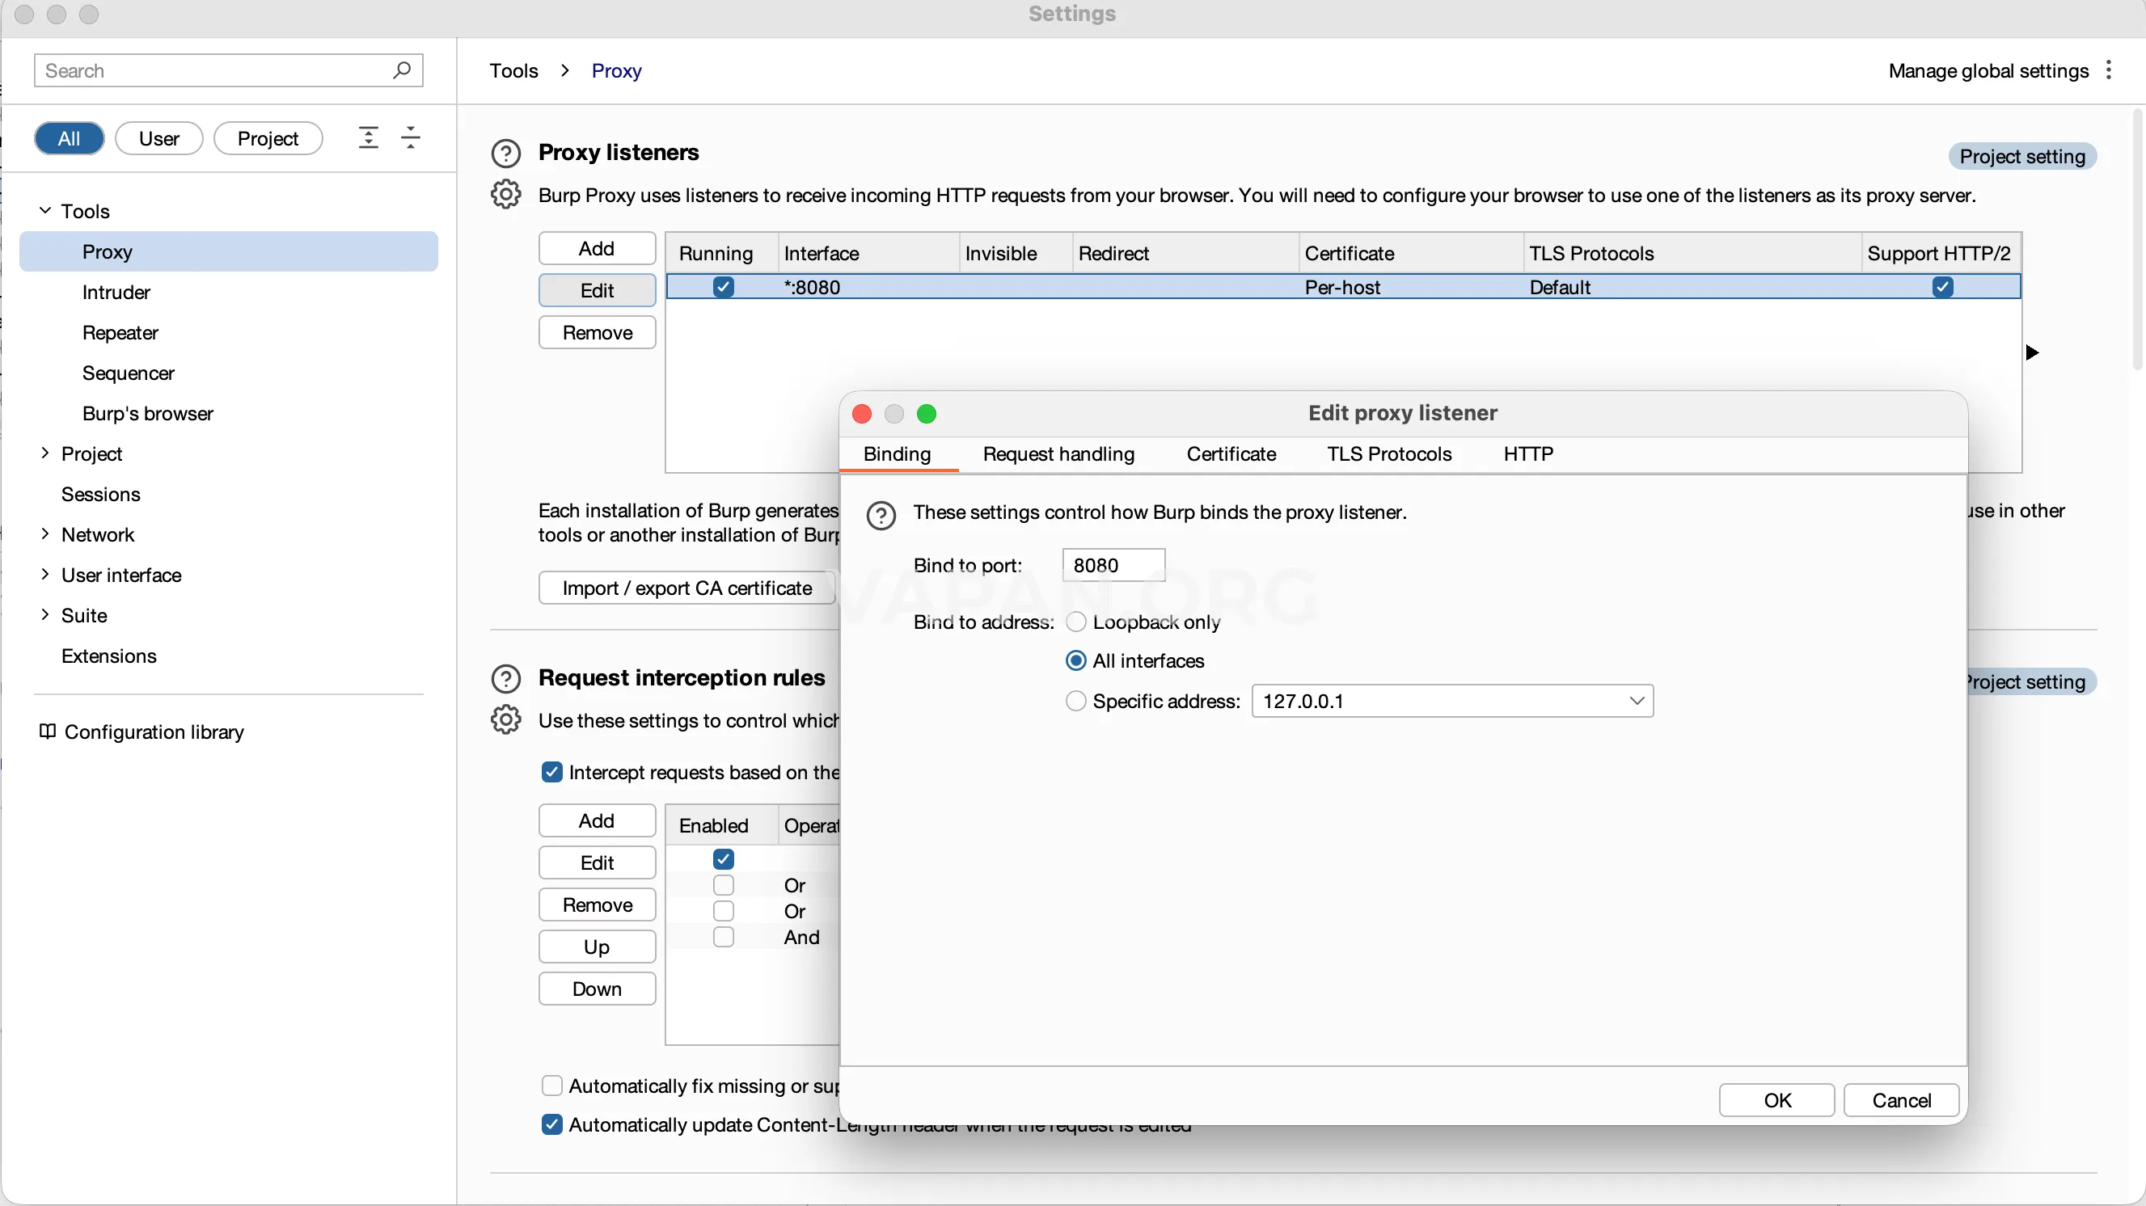Image resolution: width=2146 pixels, height=1206 pixels.
Task: Click the settings page vertical scrollbar
Action: coord(2138,240)
